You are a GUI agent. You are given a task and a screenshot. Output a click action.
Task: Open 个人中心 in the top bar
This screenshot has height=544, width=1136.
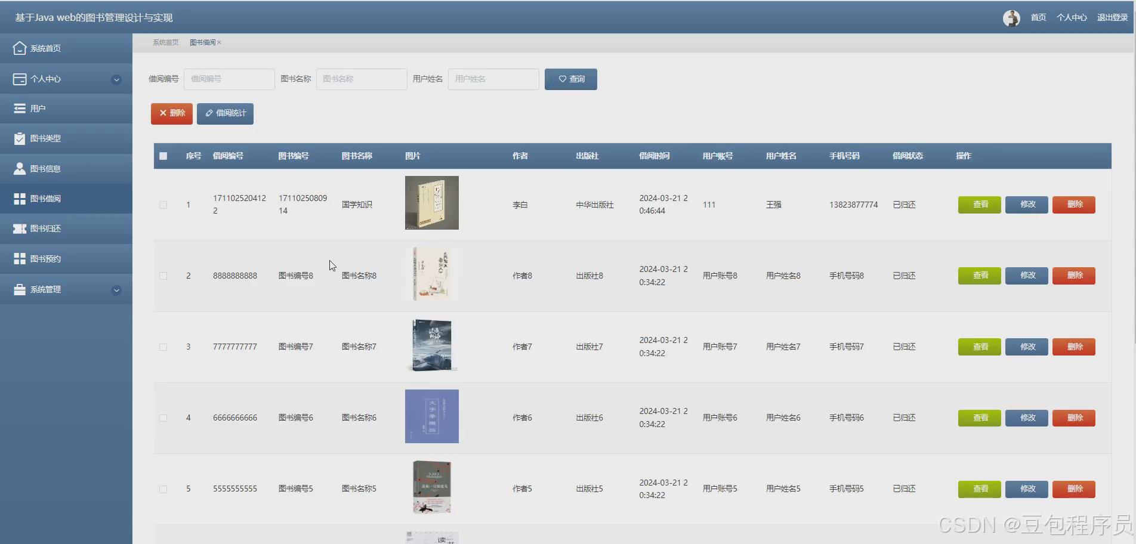coord(1072,18)
